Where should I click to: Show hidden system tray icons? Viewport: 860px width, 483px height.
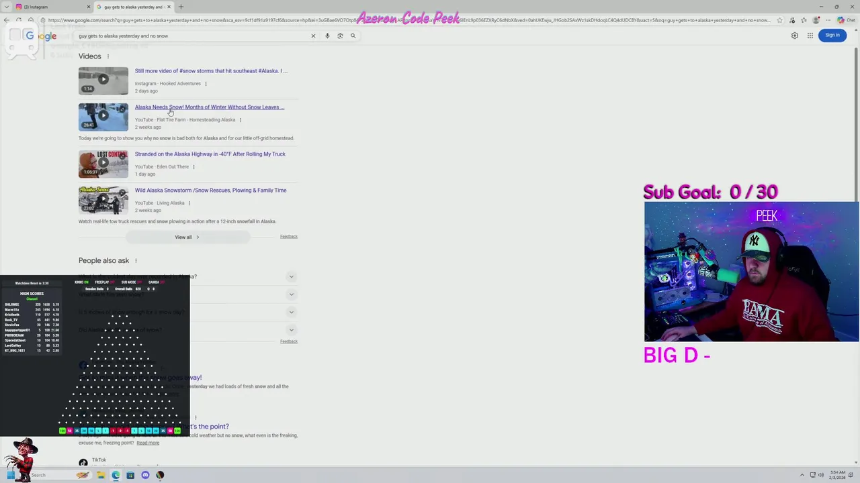[x=802, y=475]
